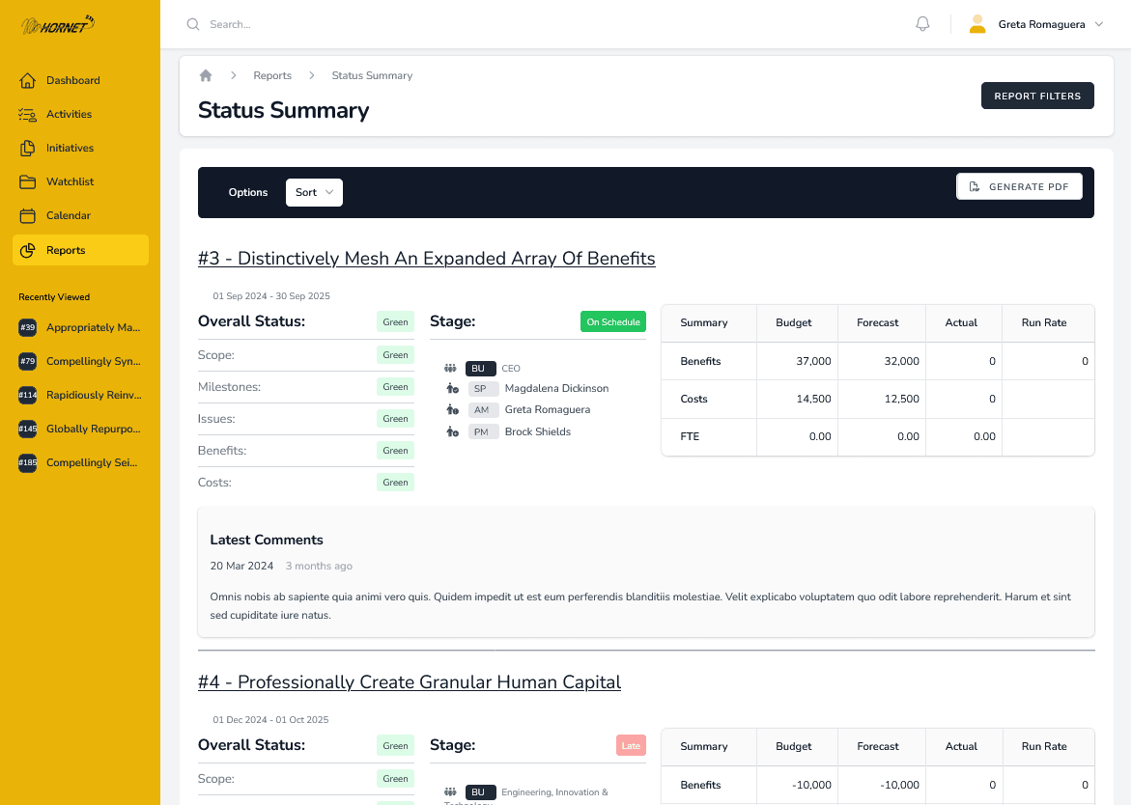The image size is (1132, 805).
Task: Open the notifications bell icon
Action: (922, 24)
